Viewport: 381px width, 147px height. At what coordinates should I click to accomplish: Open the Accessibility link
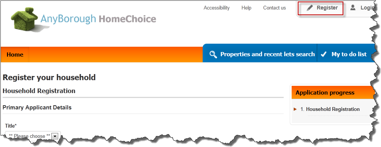coord(216,8)
